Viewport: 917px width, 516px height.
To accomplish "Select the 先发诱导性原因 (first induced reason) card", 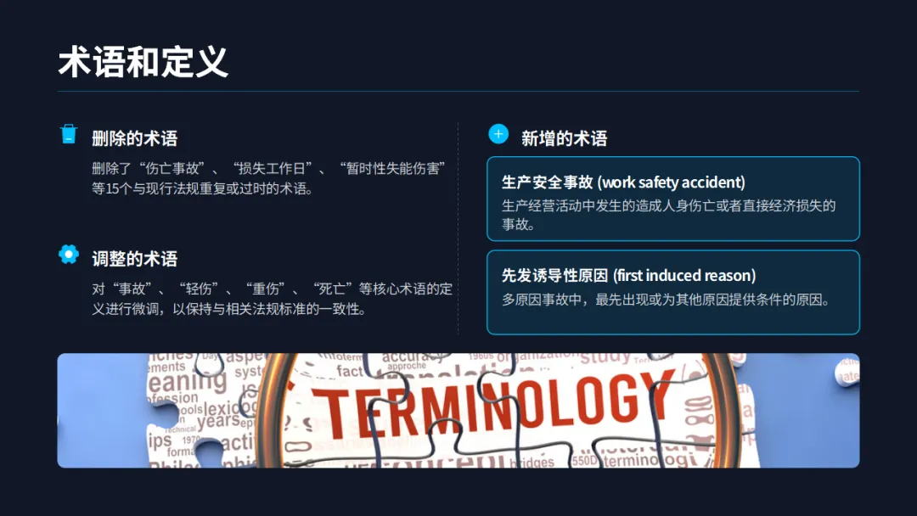I will (x=673, y=292).
